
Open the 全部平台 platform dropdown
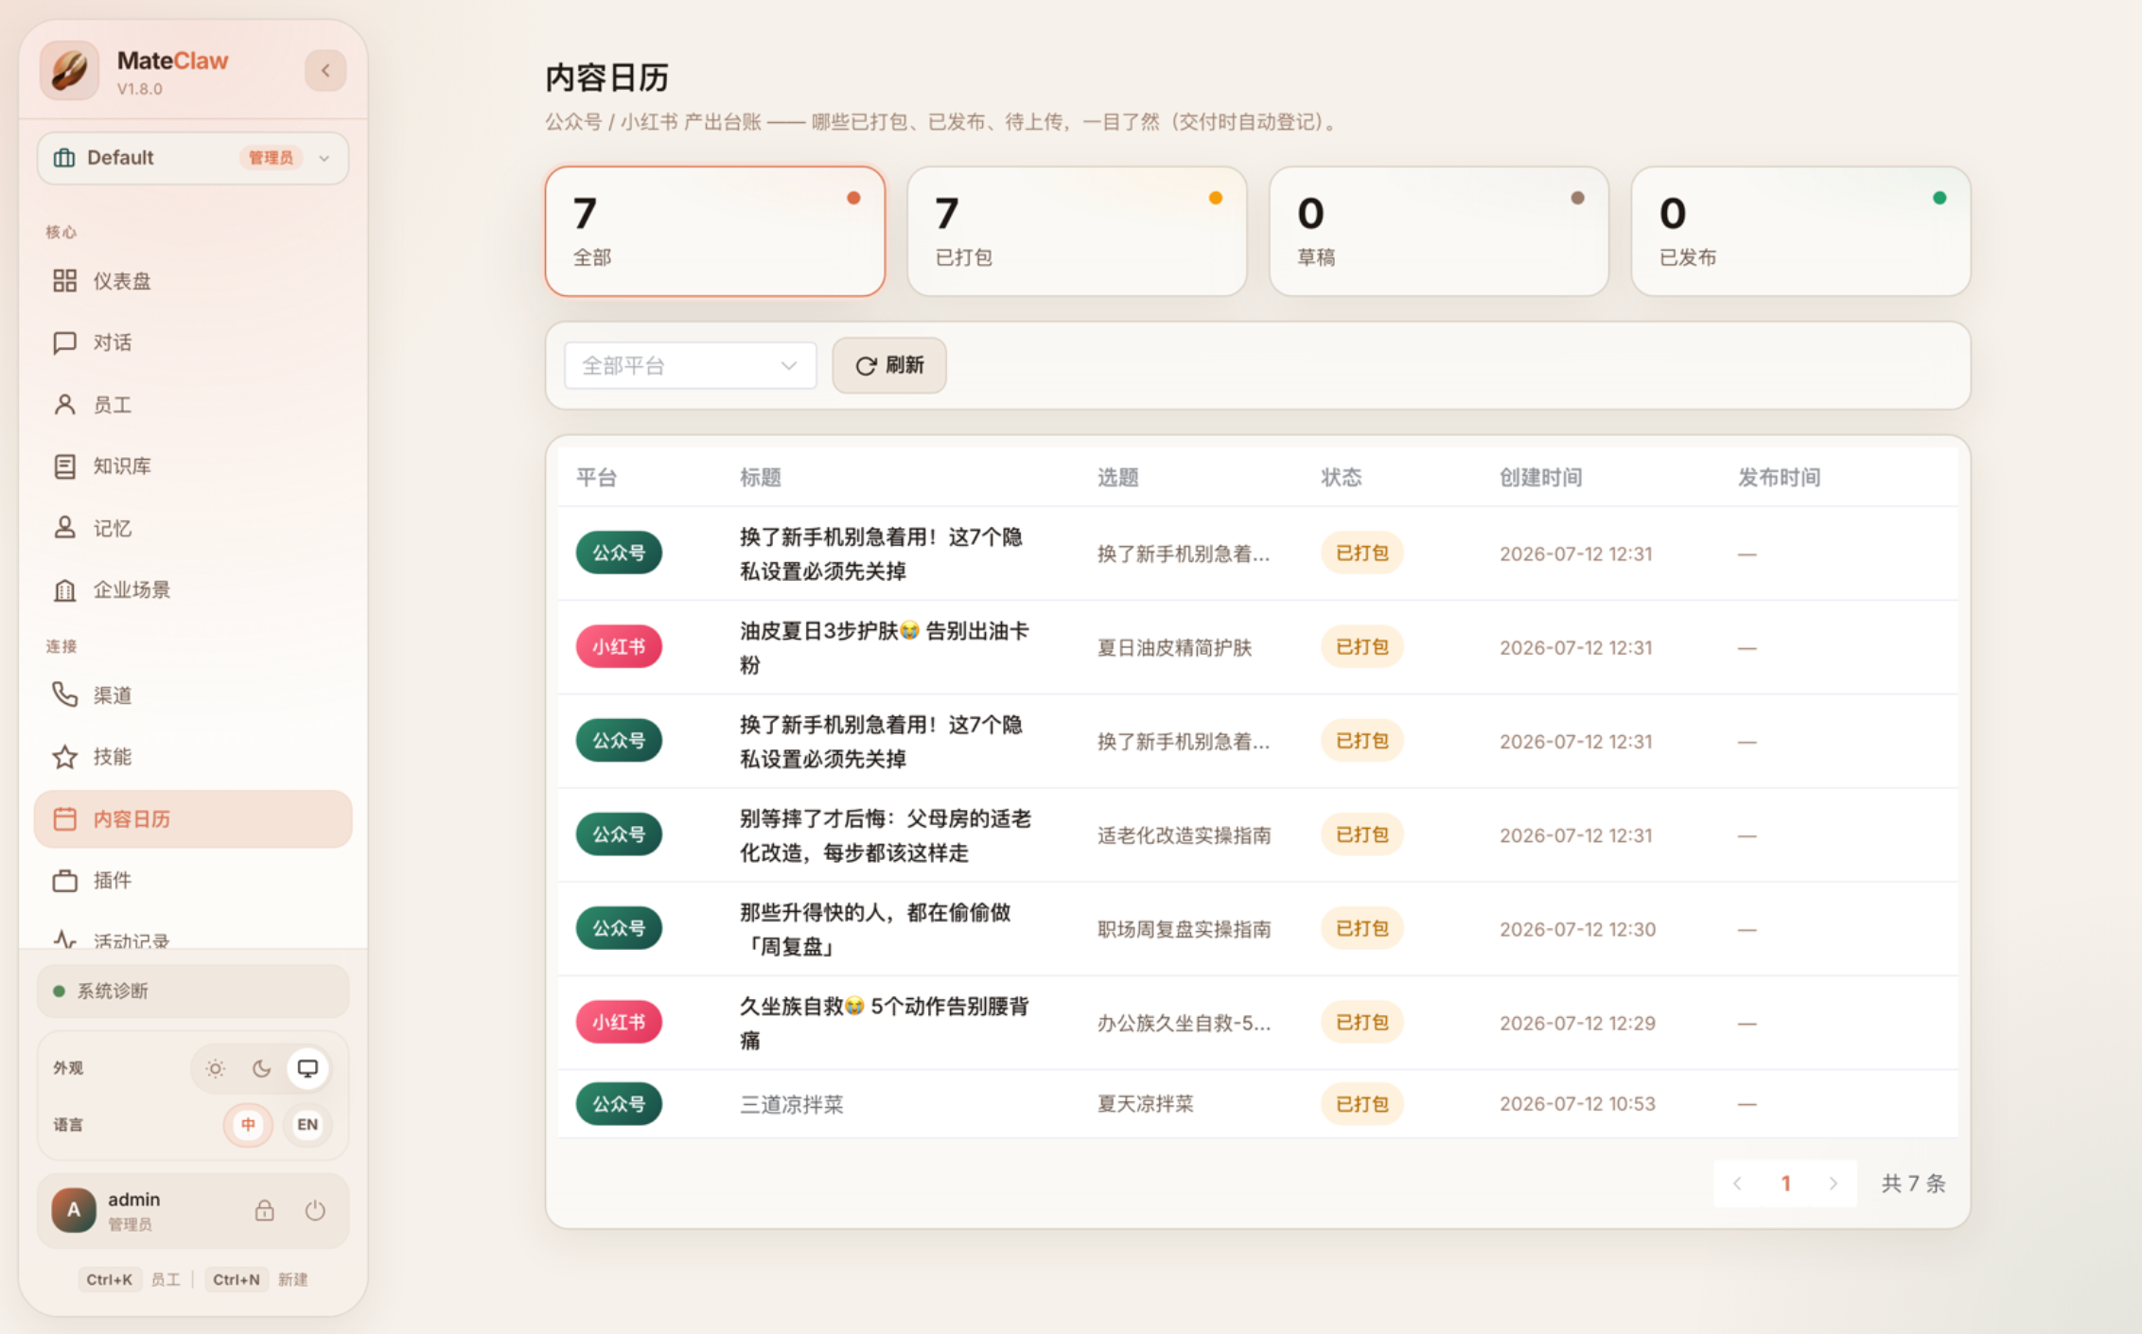tap(691, 366)
